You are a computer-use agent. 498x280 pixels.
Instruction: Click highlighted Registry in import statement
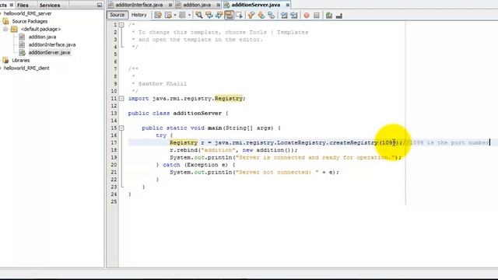228,99
